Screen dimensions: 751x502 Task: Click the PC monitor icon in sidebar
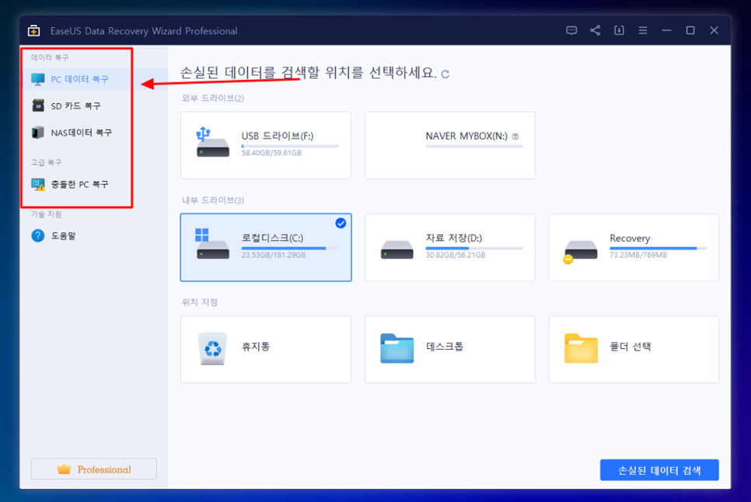38,79
